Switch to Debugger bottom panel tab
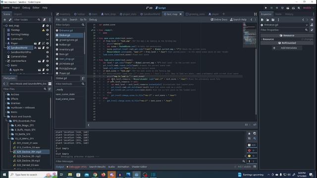317x178 pixels. coord(77,167)
